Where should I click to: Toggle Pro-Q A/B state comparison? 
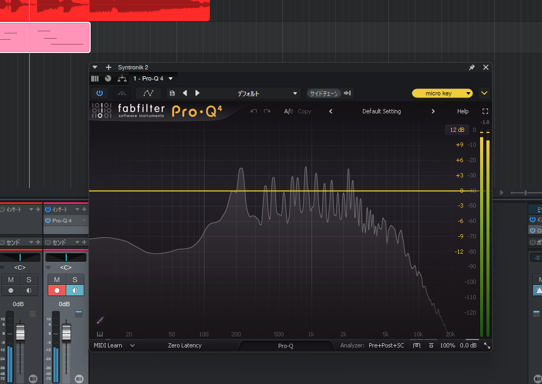pos(288,111)
